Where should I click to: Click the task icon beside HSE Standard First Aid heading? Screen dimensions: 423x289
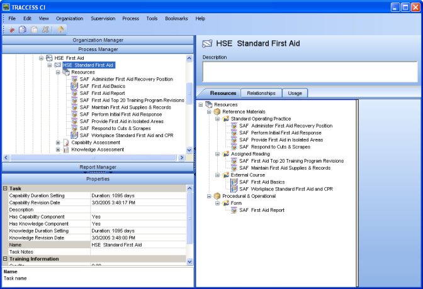(207, 43)
